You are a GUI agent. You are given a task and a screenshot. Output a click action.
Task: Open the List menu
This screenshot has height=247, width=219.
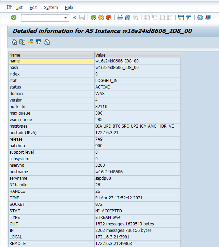(x=19, y=7)
